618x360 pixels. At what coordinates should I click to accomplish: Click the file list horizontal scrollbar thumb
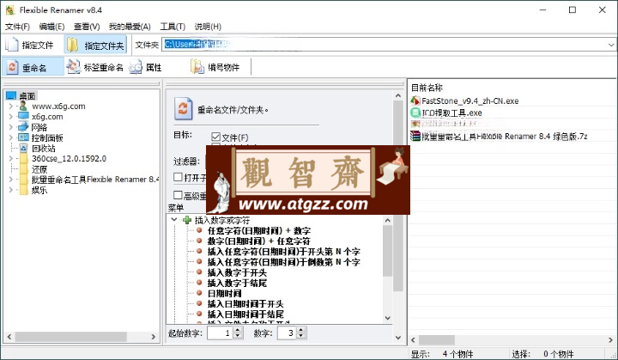pos(436,340)
